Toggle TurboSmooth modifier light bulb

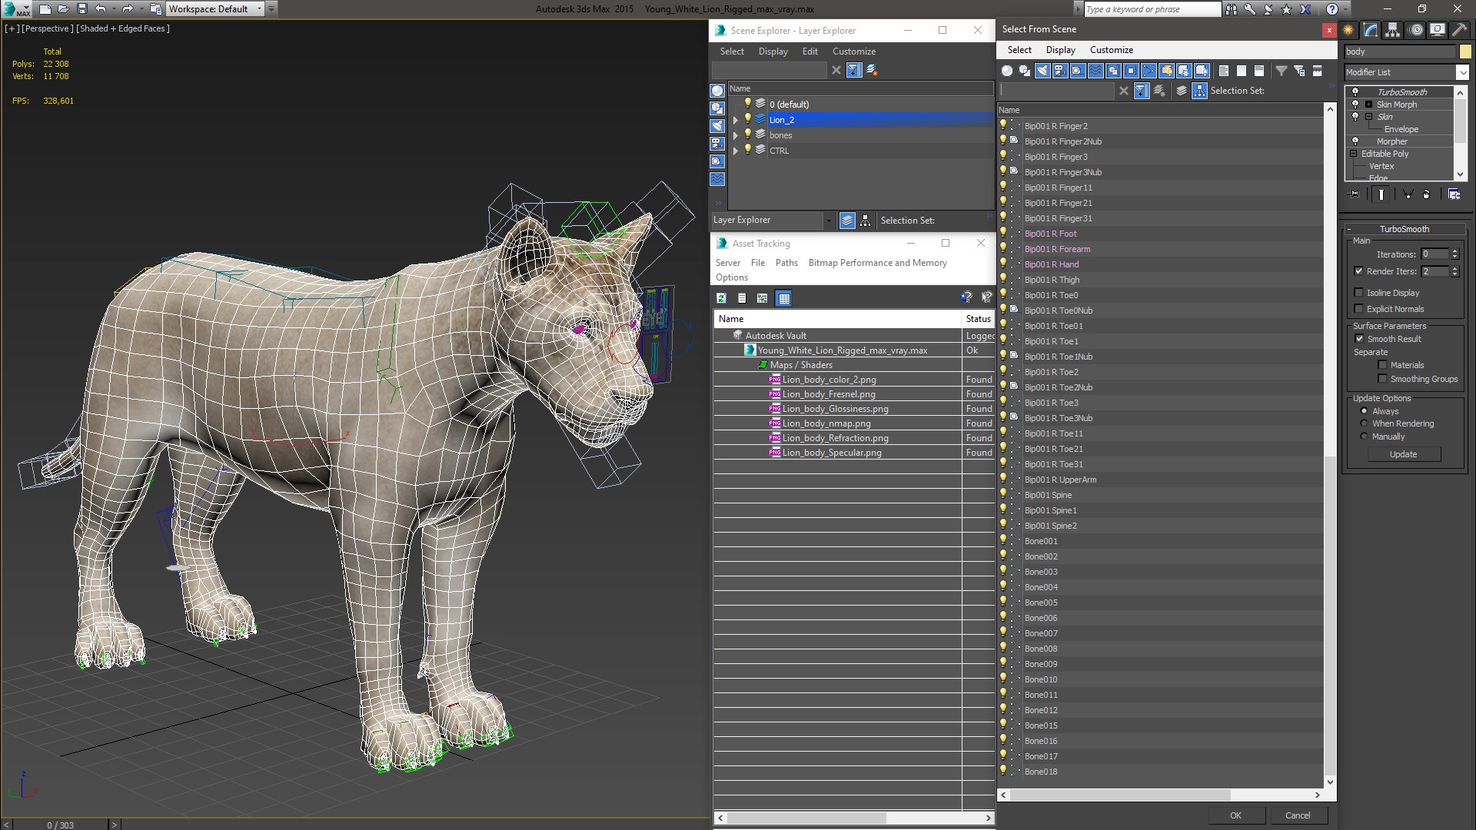pyautogui.click(x=1355, y=92)
